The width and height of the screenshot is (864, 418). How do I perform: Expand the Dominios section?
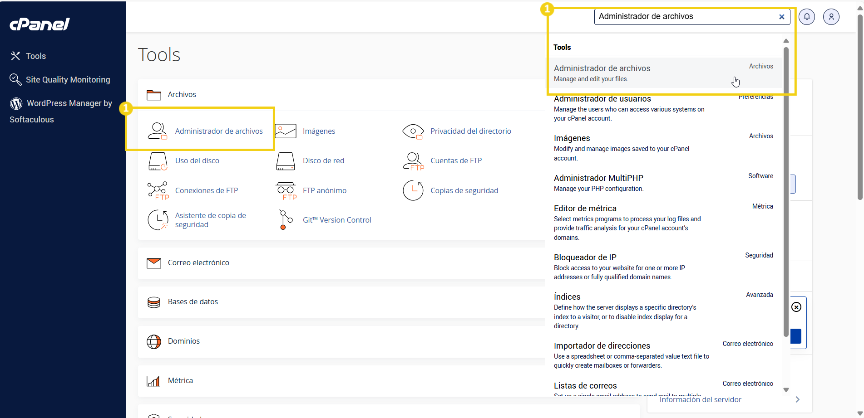[x=183, y=341]
